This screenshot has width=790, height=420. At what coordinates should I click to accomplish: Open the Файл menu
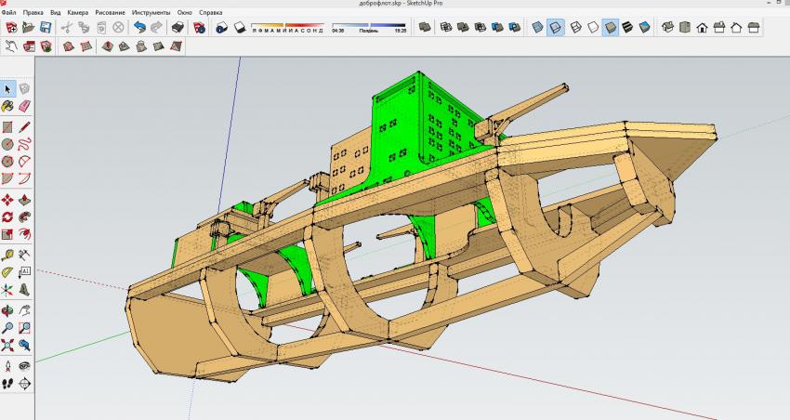(9, 13)
